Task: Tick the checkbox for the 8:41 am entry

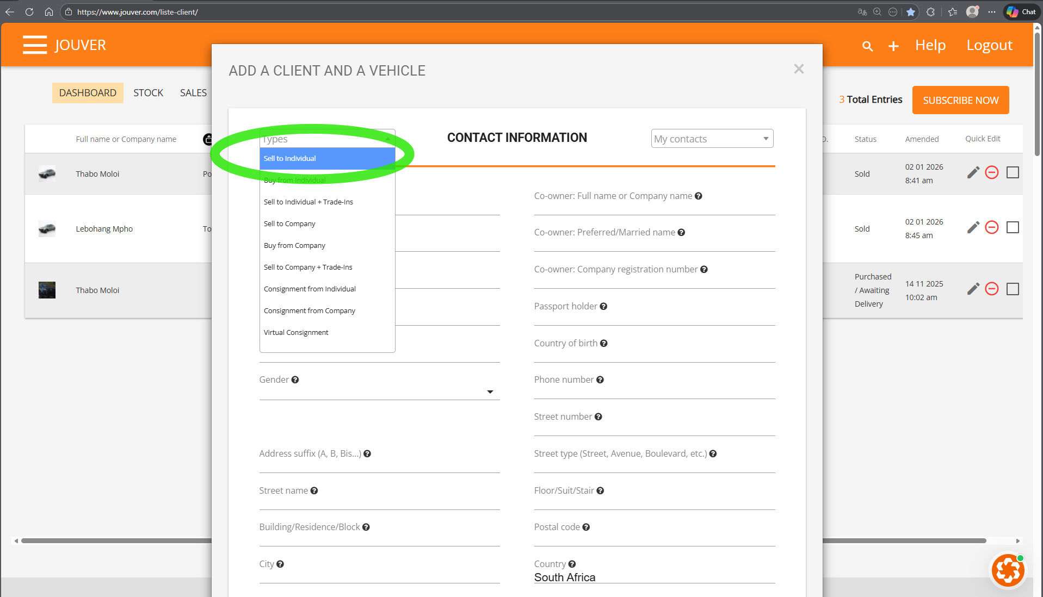Action: point(1013,172)
